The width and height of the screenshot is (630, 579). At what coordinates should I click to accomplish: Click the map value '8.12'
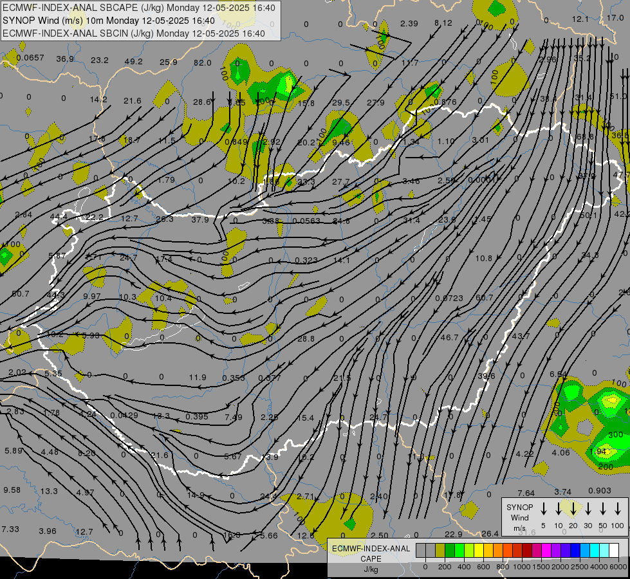click(443, 23)
